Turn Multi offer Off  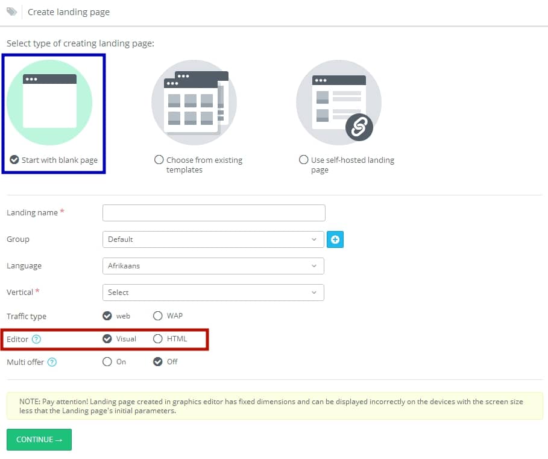coord(157,361)
